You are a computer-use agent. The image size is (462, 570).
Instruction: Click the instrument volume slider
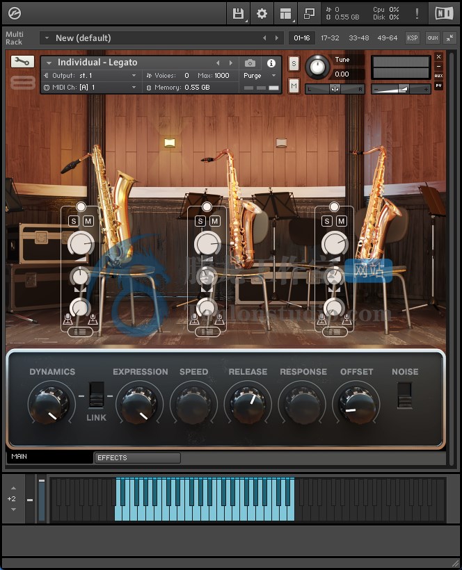(401, 89)
